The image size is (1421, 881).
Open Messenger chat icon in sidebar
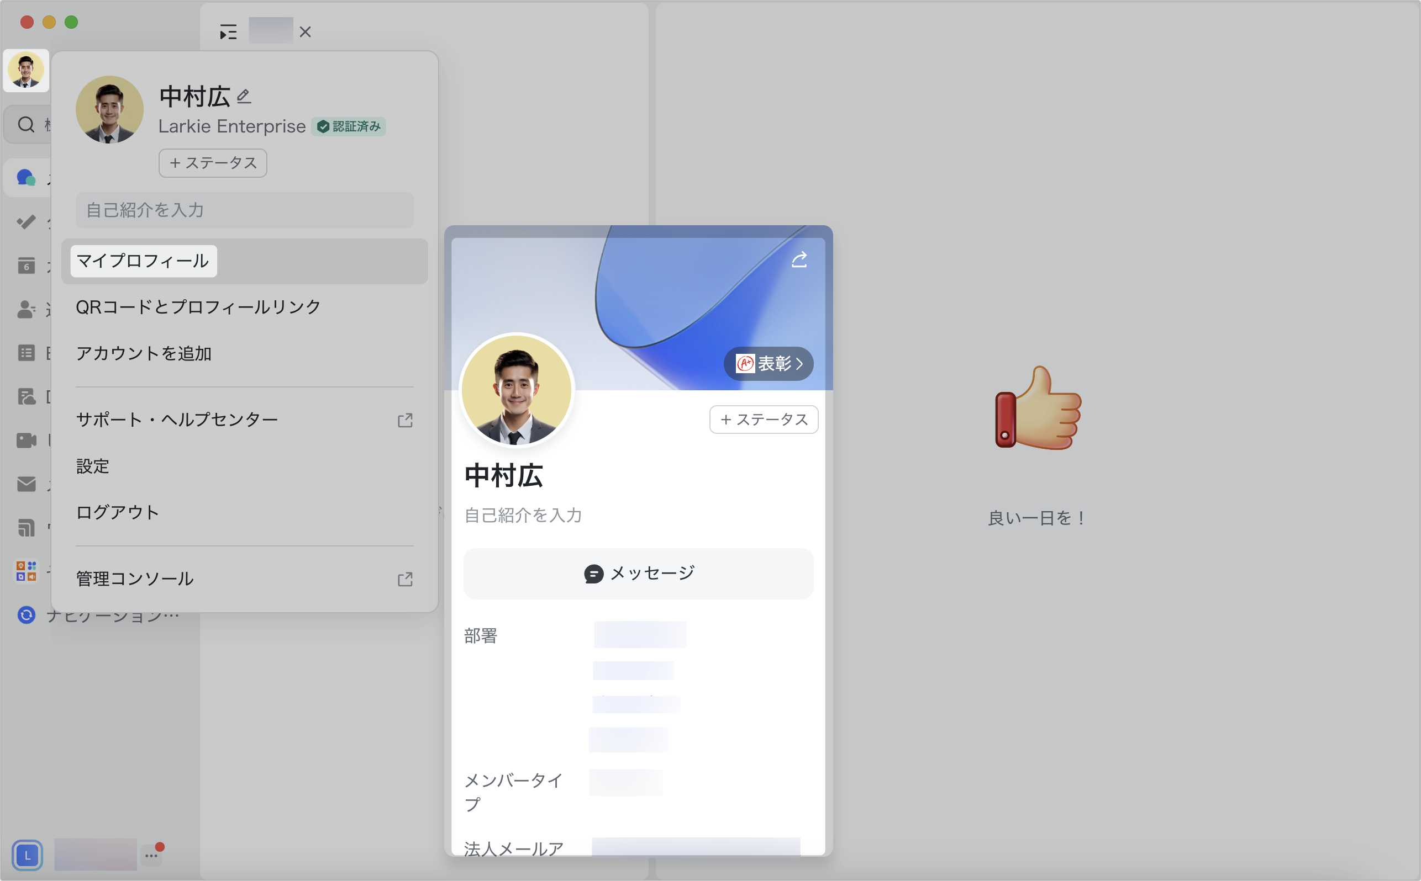pos(25,177)
